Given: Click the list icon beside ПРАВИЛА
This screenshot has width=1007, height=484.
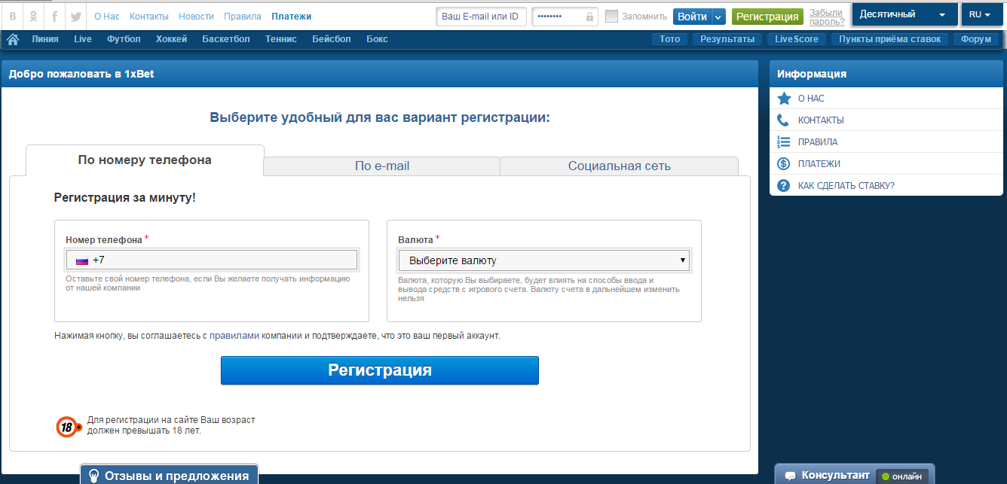Looking at the screenshot, I should [x=783, y=142].
